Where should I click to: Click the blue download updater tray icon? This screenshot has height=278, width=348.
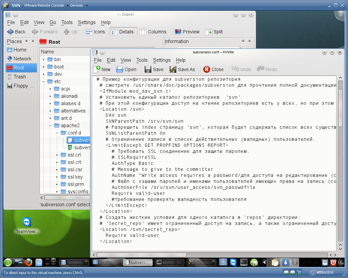[285, 263]
